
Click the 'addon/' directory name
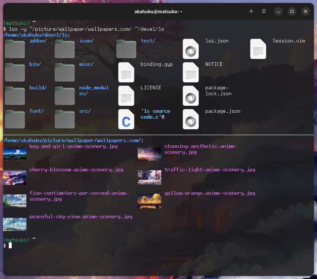pyautogui.click(x=38, y=41)
